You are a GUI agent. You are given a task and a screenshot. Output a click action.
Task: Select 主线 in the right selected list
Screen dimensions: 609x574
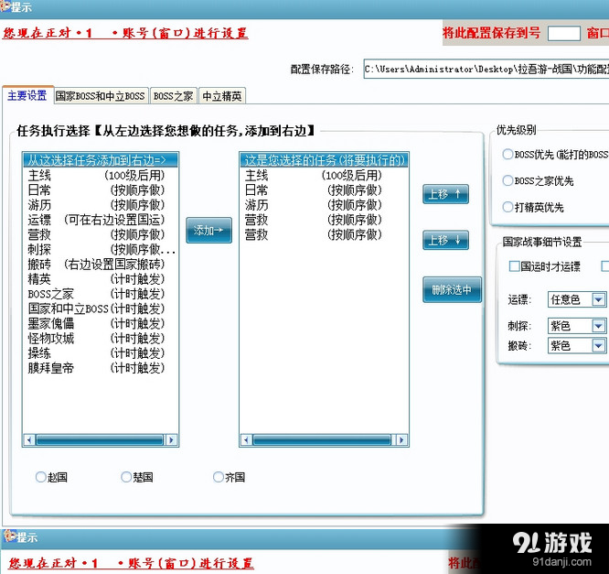click(324, 176)
